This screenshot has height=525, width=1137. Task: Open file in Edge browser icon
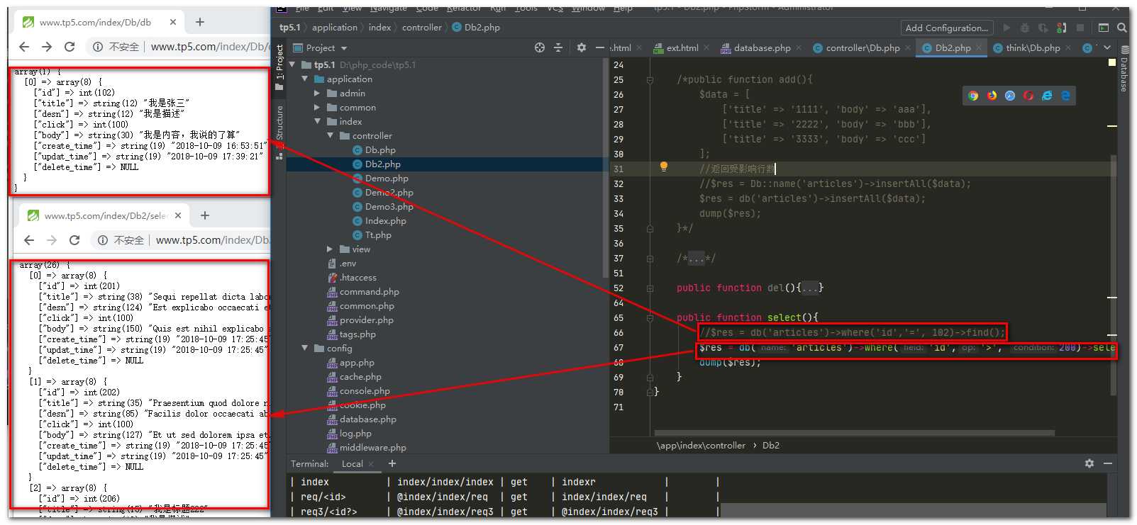coord(1065,96)
